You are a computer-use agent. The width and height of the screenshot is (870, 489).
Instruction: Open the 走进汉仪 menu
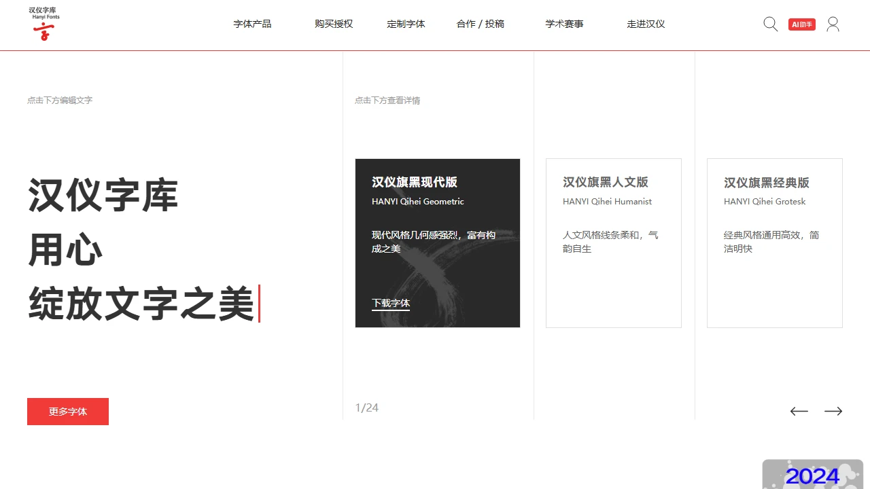point(646,23)
